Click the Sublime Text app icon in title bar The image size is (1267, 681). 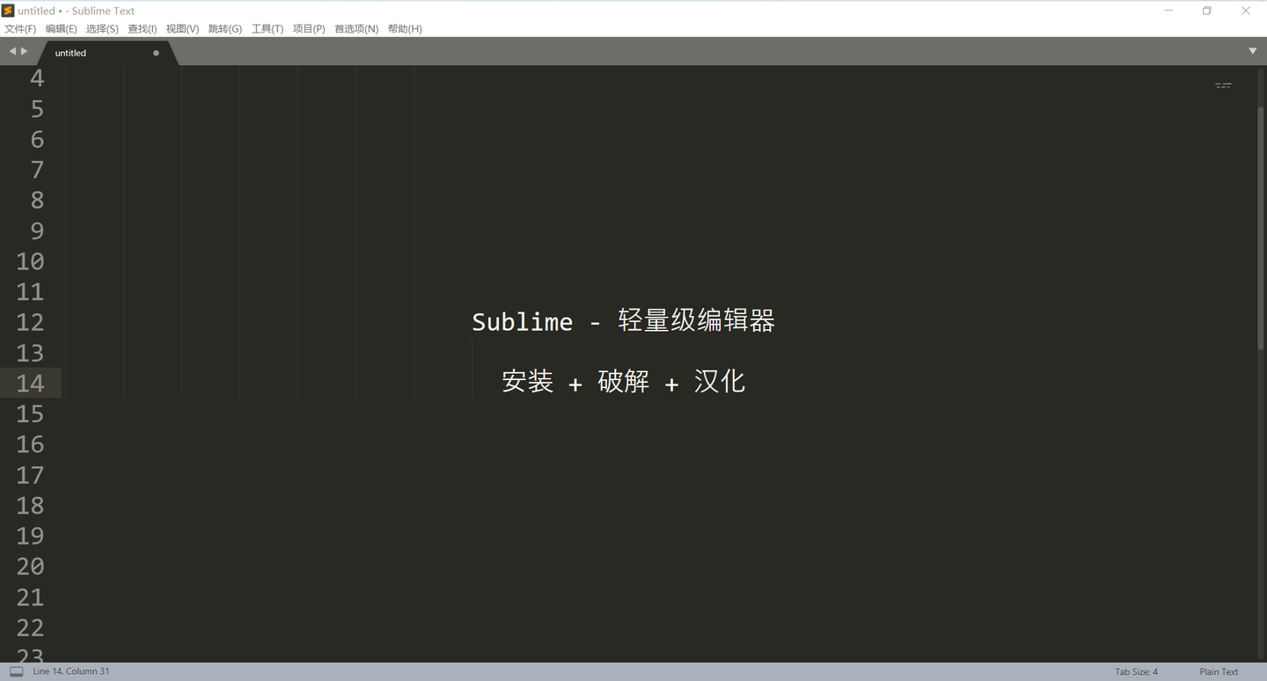[x=8, y=11]
